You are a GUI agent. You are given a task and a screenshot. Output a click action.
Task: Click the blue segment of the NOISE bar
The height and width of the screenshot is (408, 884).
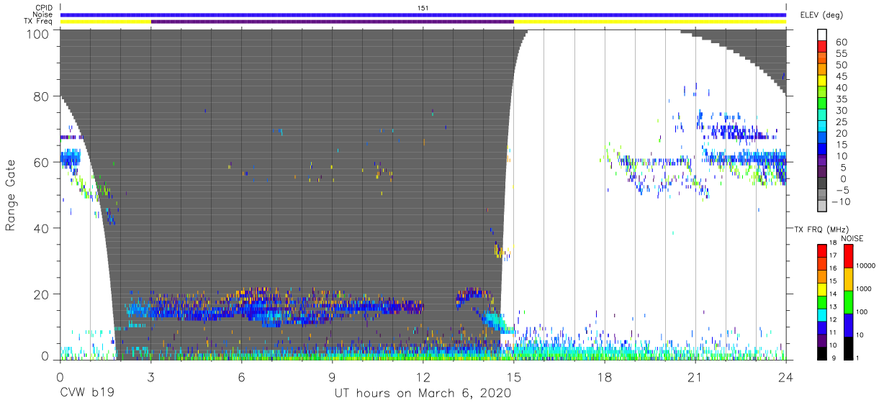(848, 325)
